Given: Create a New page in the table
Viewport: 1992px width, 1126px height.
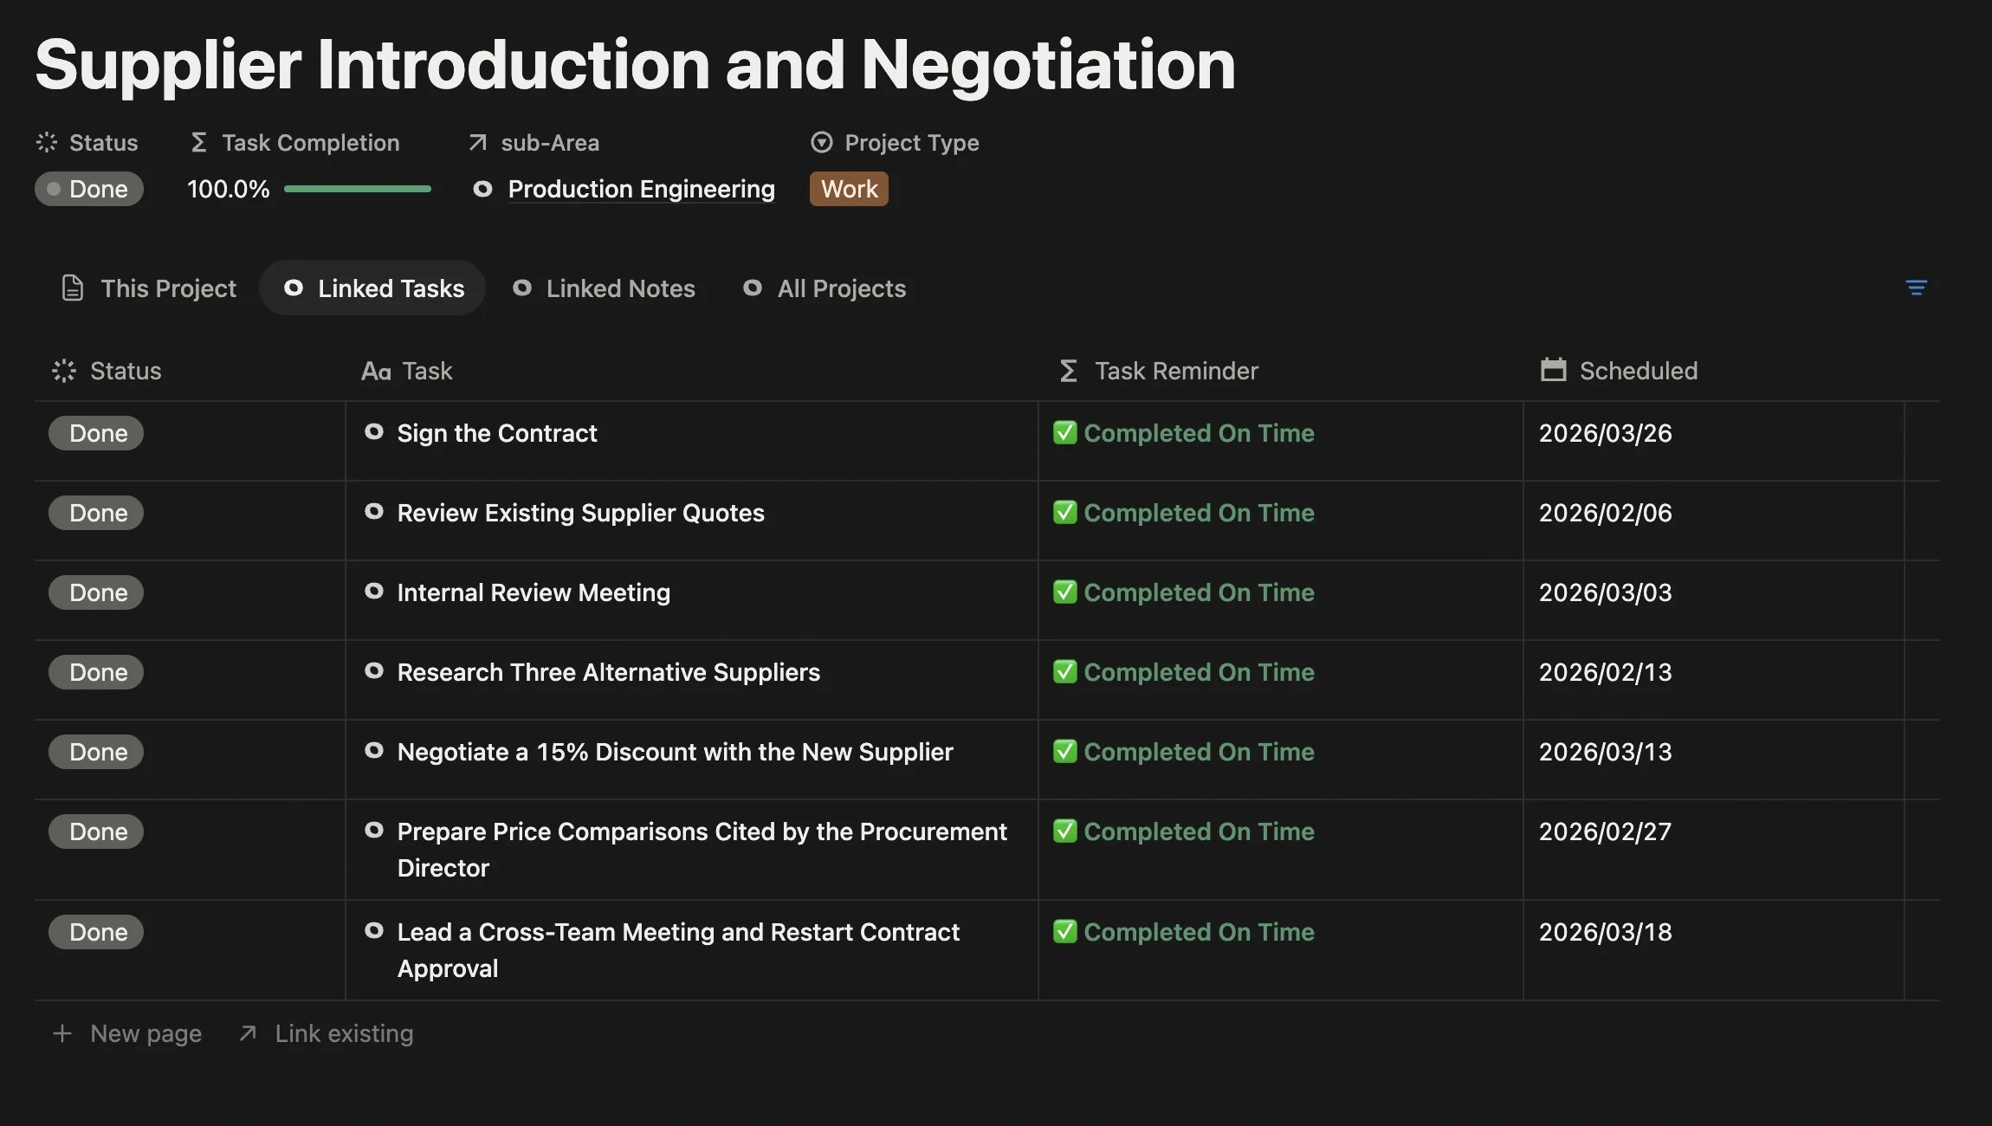Looking at the screenshot, I should (x=127, y=1033).
